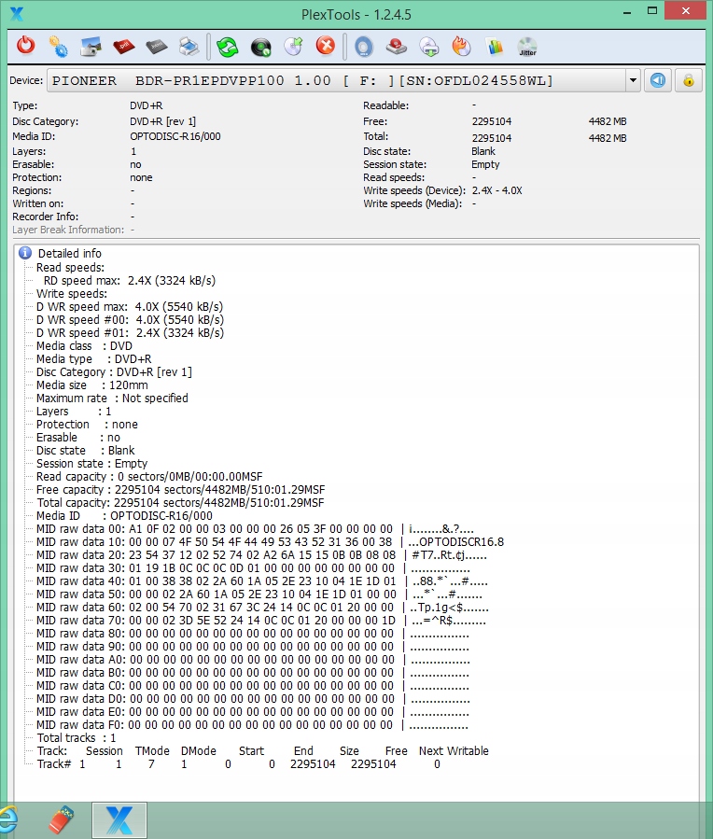Open the Jitter test disc icon
The image size is (713, 839).
pyautogui.click(x=527, y=46)
